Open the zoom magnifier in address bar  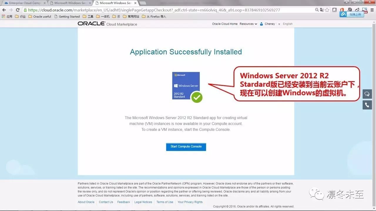click(317, 10)
